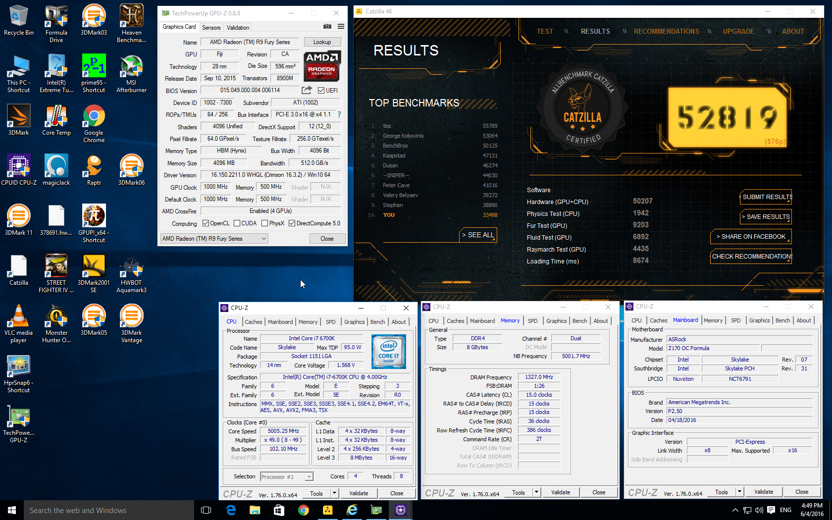Open Processor #1 selection dropdown
Screen dimensions: 832x520
pyautogui.click(x=287, y=477)
